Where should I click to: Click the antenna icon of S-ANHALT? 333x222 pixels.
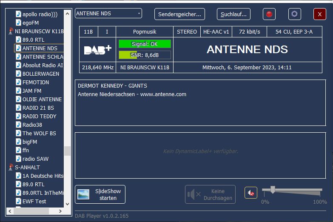click(11, 167)
